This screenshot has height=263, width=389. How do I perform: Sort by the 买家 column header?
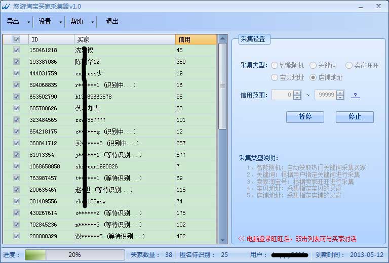[125, 39]
